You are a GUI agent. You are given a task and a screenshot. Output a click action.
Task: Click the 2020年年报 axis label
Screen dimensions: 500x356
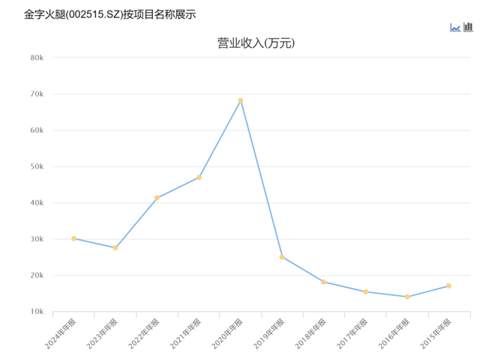click(227, 334)
